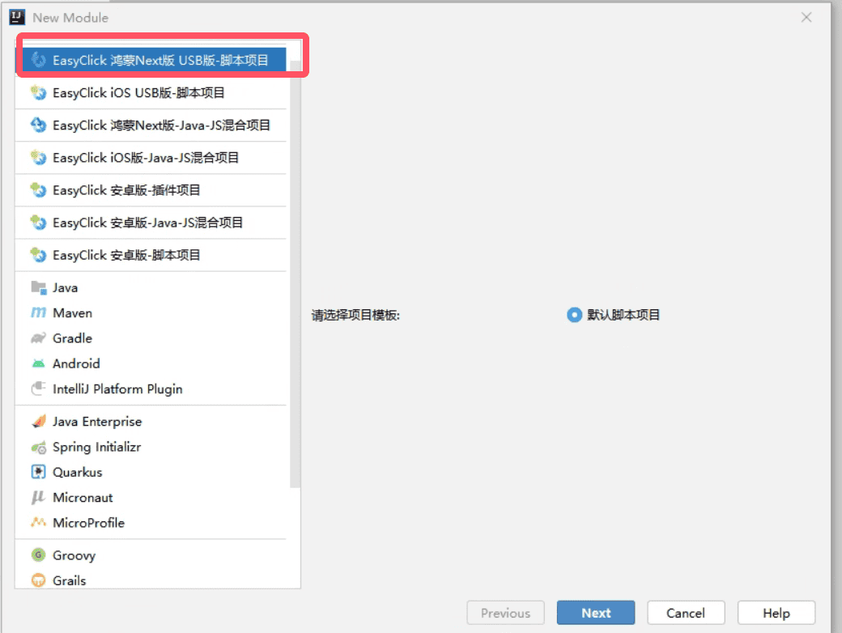
Task: Select the 默认脚本项目 radio button
Action: pos(574,315)
